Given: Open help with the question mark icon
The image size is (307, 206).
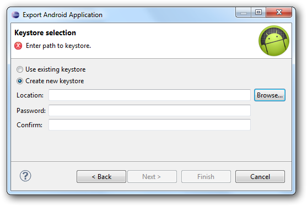Looking at the screenshot, I should pos(25,176).
